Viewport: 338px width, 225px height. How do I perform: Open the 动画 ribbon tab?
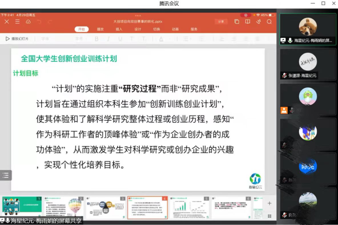click(x=175, y=29)
